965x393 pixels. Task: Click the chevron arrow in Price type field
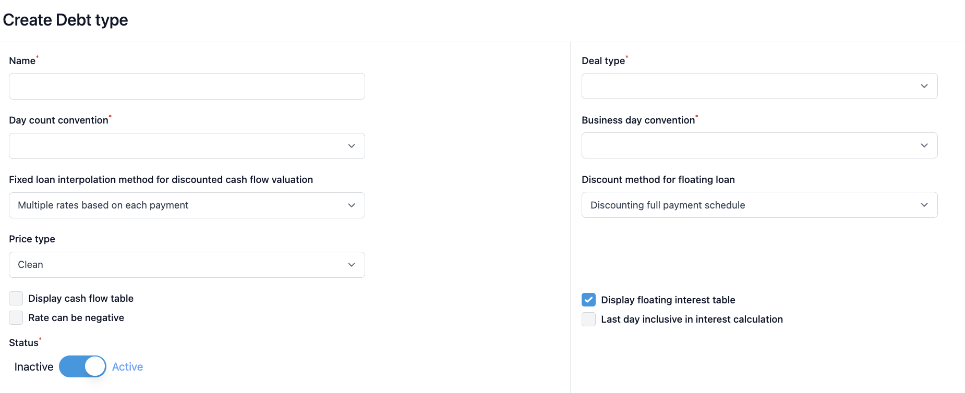pos(352,265)
